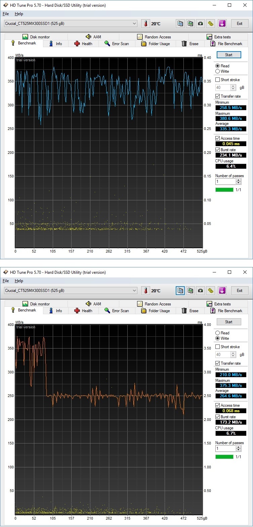Copy text info icon in top window toolbar
Viewport: 253px width, 527px height.
coord(180,24)
